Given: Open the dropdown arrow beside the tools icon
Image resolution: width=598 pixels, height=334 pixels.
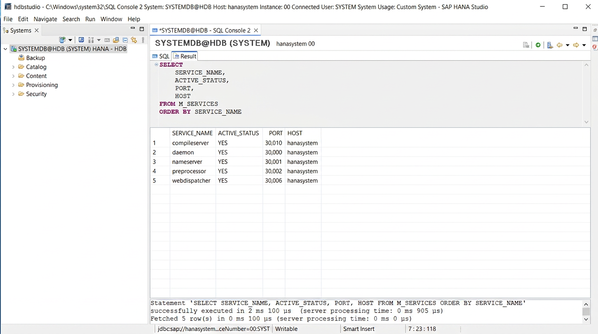Looking at the screenshot, I should click(x=99, y=40).
